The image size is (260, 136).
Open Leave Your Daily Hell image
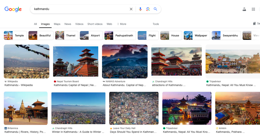coord(134,108)
